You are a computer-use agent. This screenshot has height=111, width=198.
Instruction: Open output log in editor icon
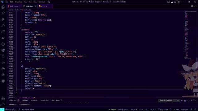pos(188,101)
